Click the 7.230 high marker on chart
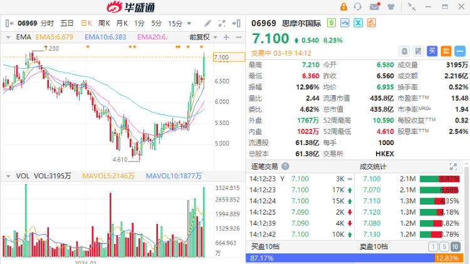 tap(51, 49)
